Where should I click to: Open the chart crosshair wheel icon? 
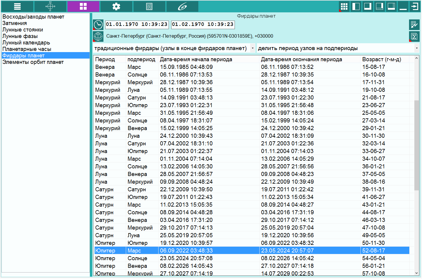50,6
